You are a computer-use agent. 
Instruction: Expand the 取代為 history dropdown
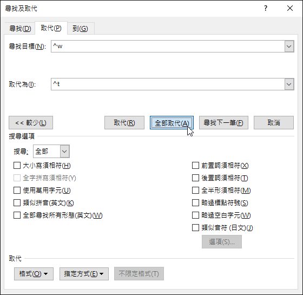pyautogui.click(x=289, y=84)
